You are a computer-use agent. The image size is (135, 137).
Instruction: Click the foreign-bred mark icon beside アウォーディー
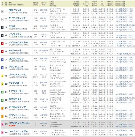pos(10,91)
